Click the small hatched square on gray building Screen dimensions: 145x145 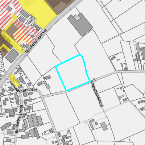tap(77, 17)
